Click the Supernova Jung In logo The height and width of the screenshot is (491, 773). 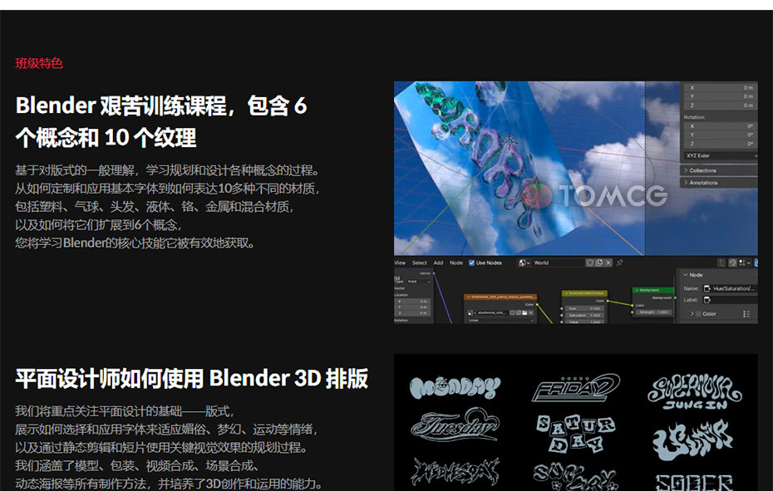[x=695, y=392]
